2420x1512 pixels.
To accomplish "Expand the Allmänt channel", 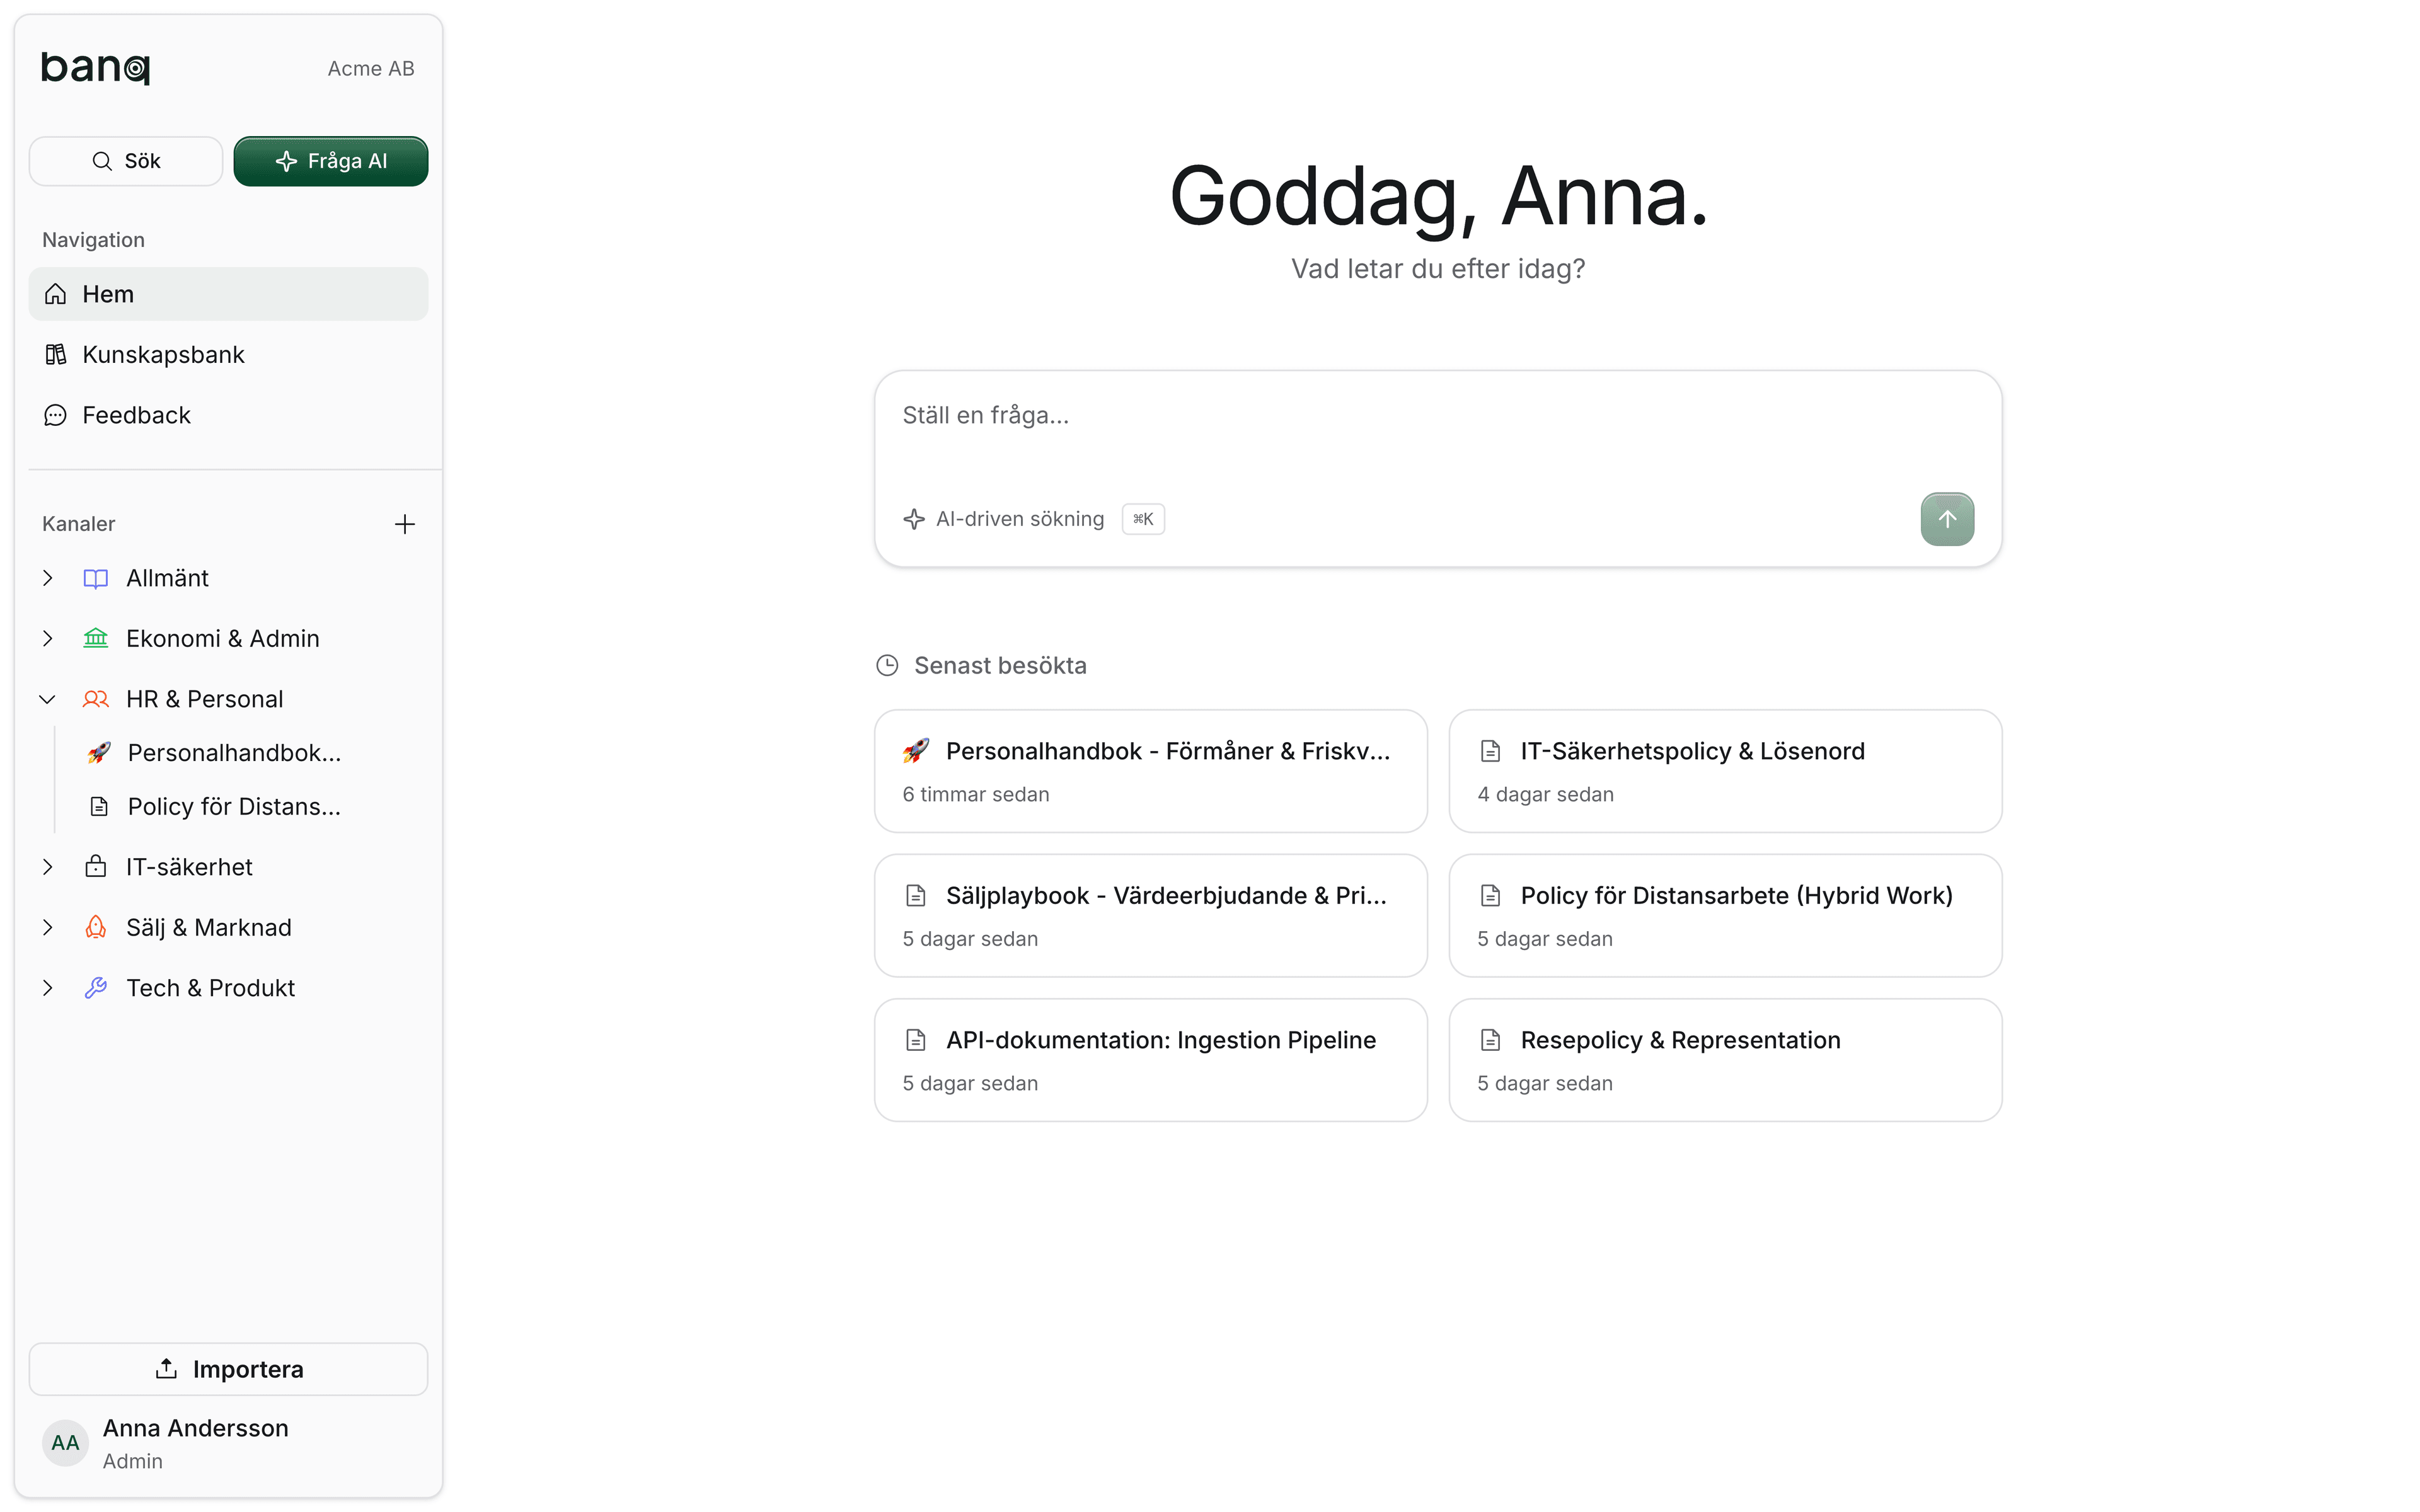I will [x=47, y=578].
